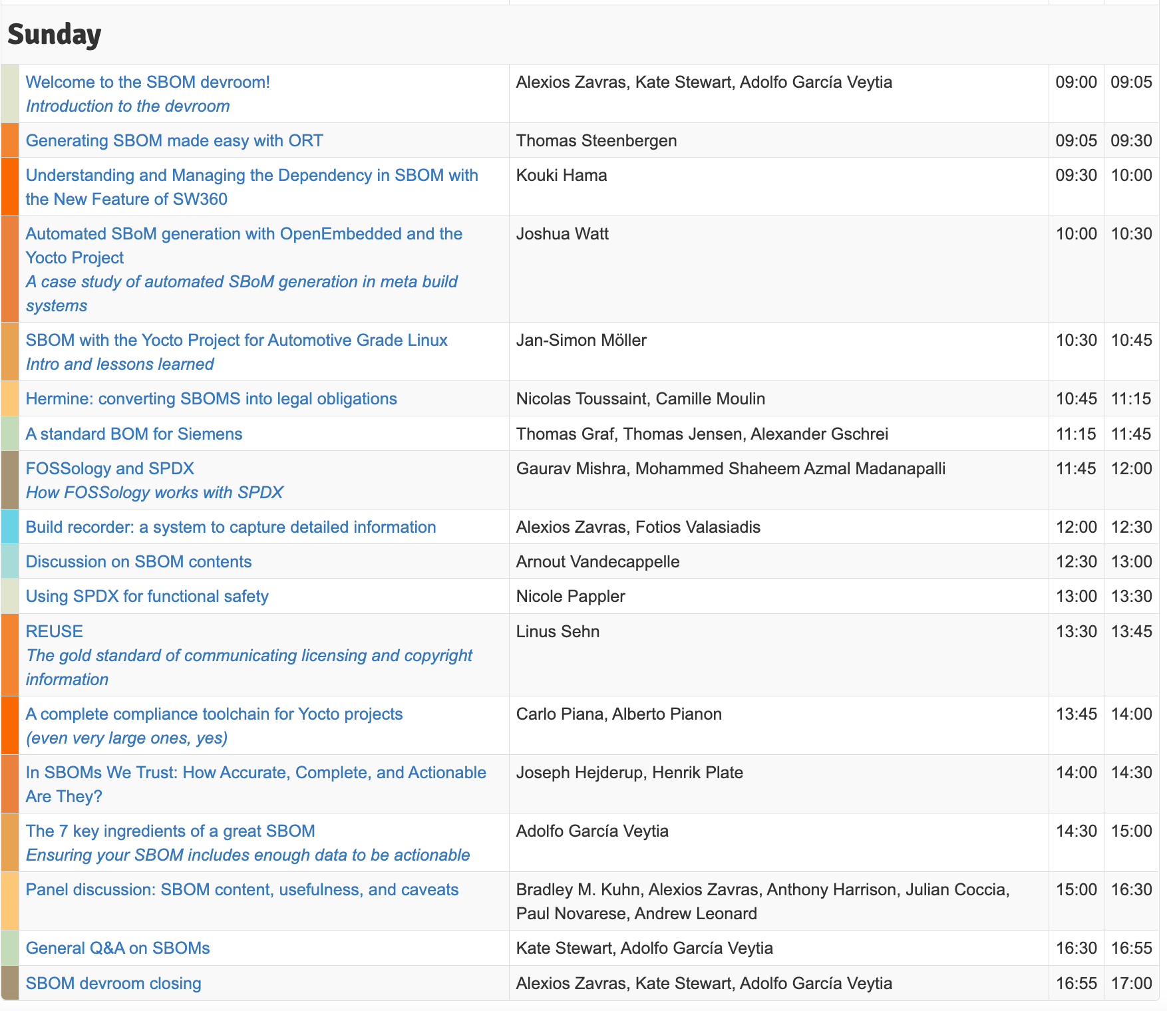This screenshot has width=1167, height=1011.
Task: Select the 'Sunday' day heading
Action: 55,34
